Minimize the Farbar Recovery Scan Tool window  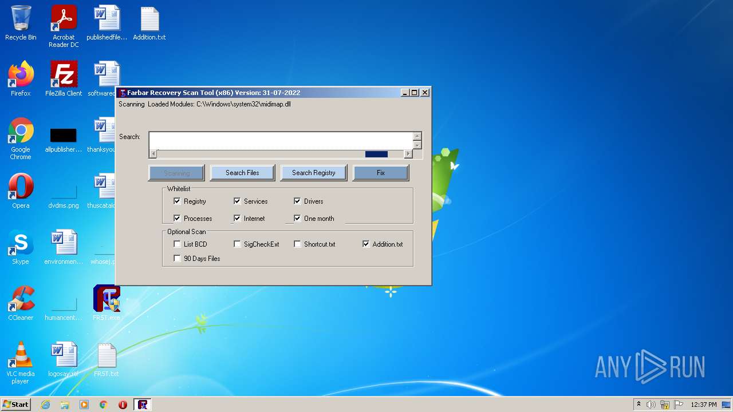point(405,93)
